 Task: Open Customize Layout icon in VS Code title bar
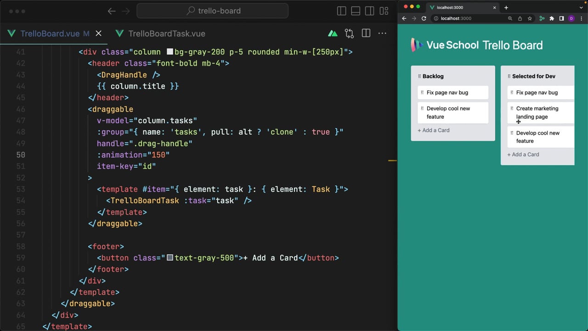[384, 11]
